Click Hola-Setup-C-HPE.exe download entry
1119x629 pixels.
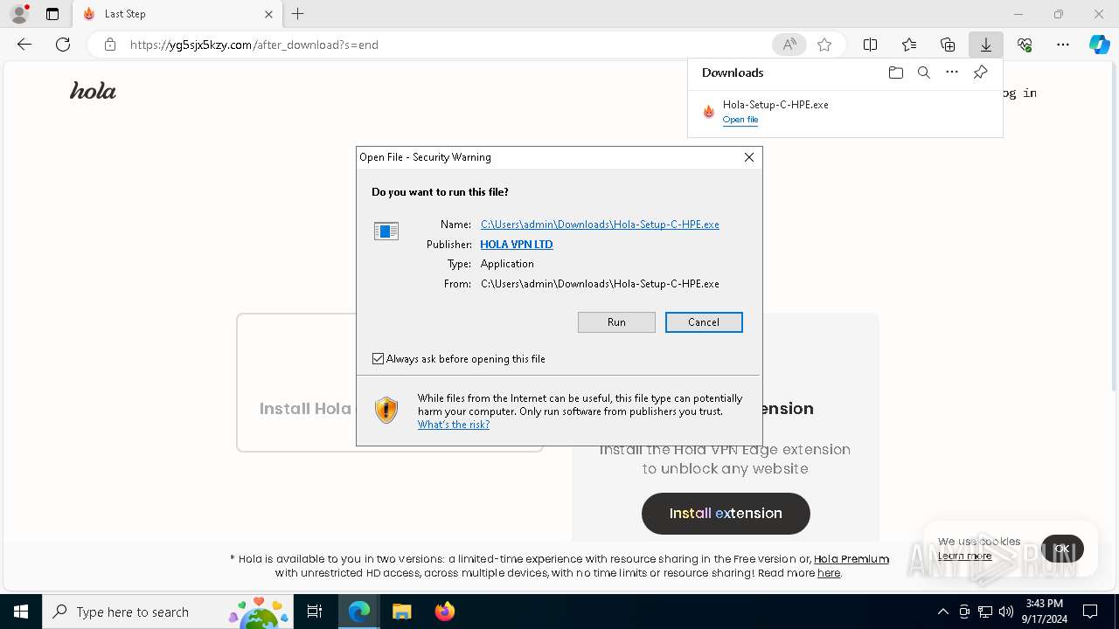point(845,111)
